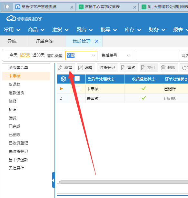Open the table column settings gear

[x=63, y=79]
